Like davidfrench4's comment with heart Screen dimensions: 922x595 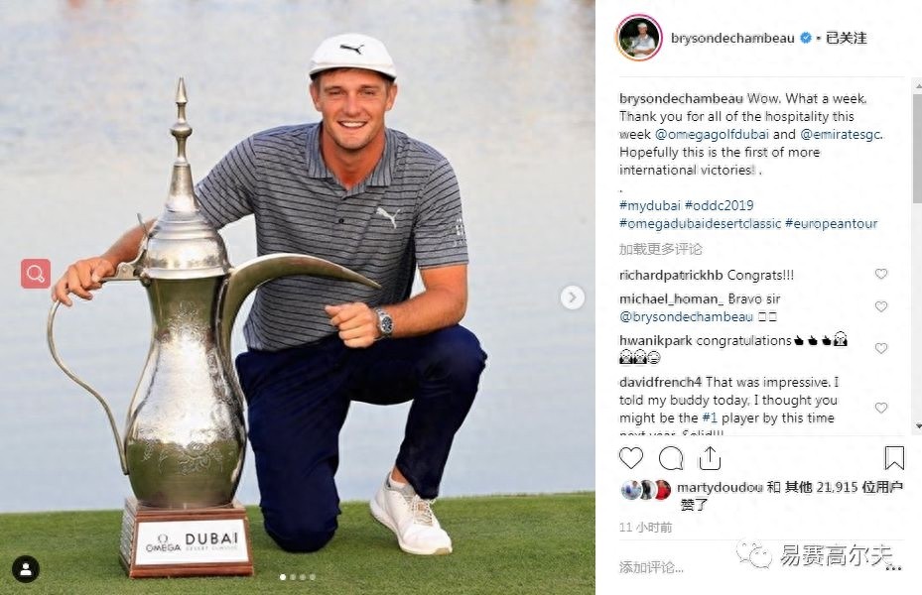881,408
